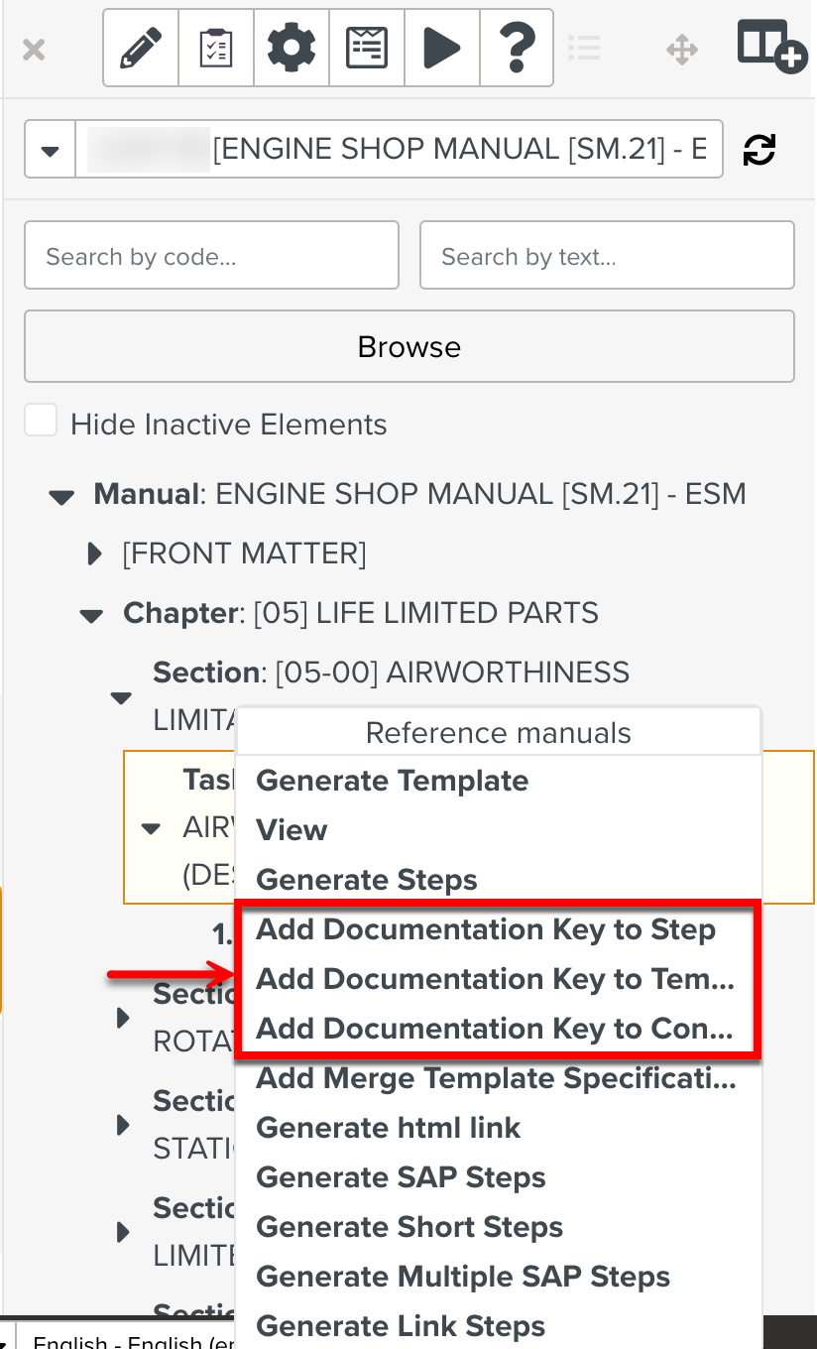
Task: Click inside the Search by code field
Action: (x=210, y=255)
